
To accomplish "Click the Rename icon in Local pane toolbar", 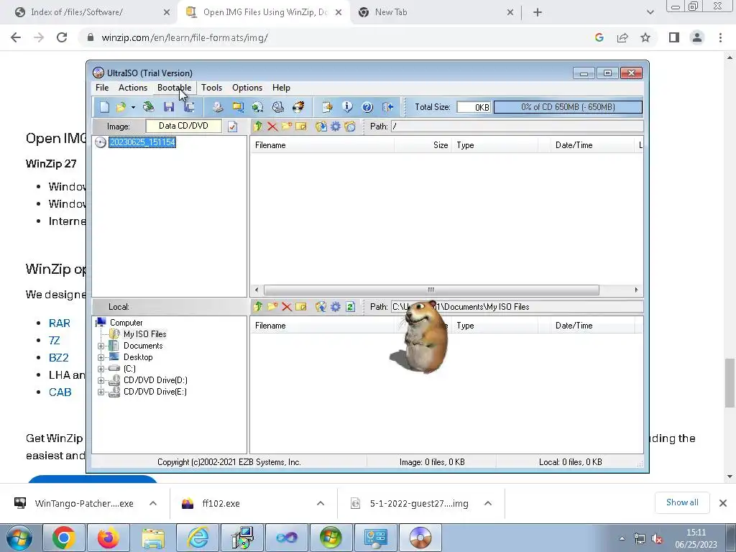I will (x=301, y=306).
